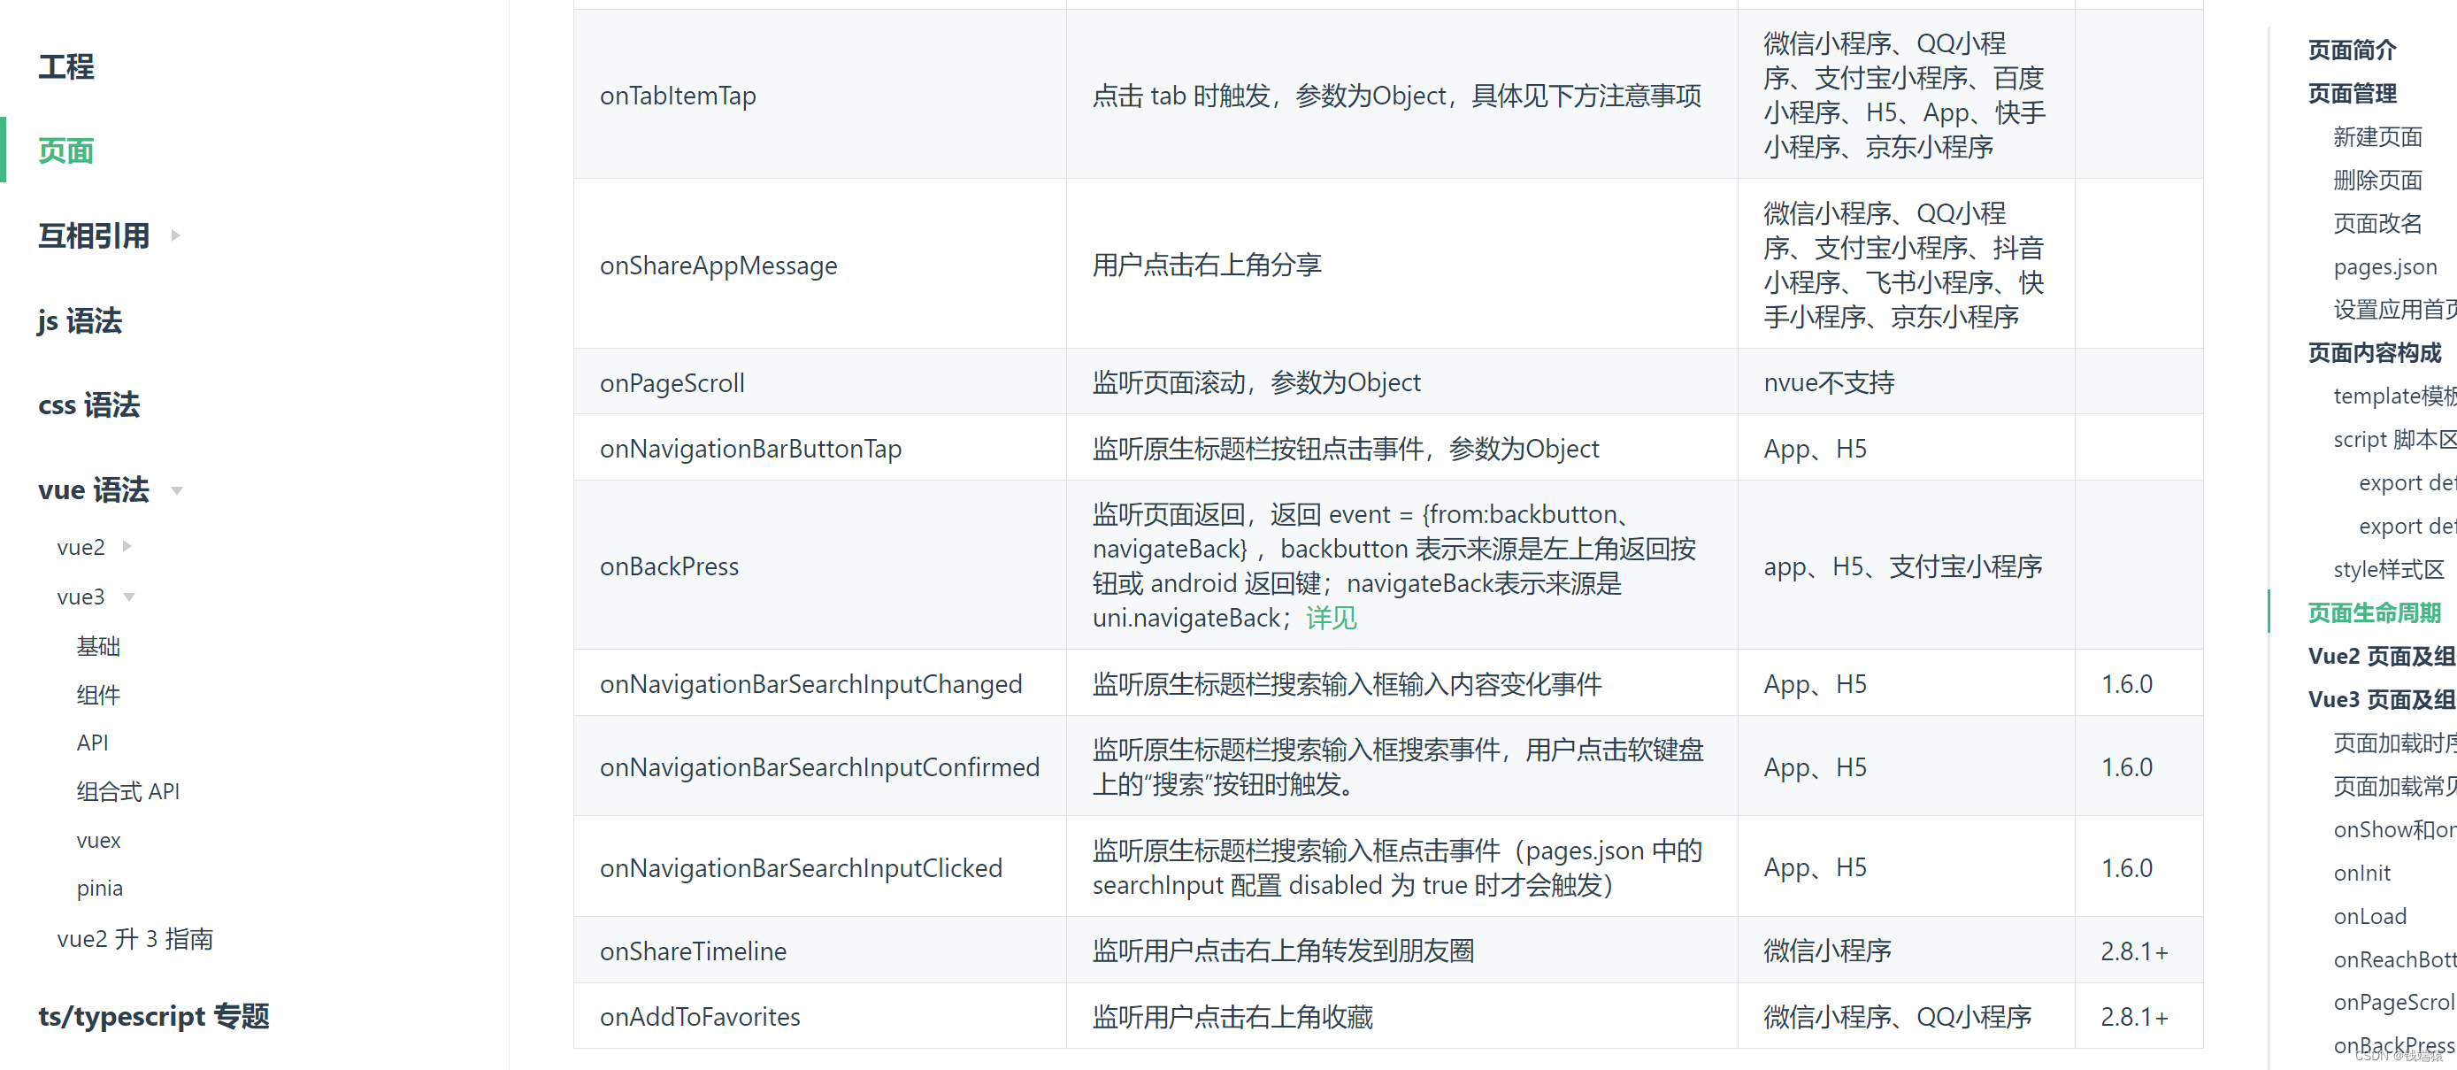Go to js 语法 section
Screen dimensions: 2457x1070
pos(81,320)
